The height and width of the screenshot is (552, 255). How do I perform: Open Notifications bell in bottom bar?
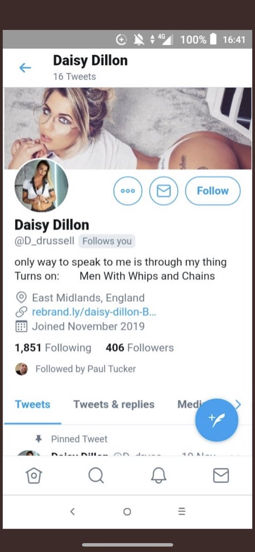[x=158, y=476]
